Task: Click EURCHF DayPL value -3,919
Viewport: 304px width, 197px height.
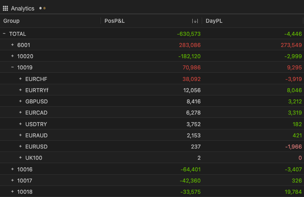Action: [294, 79]
